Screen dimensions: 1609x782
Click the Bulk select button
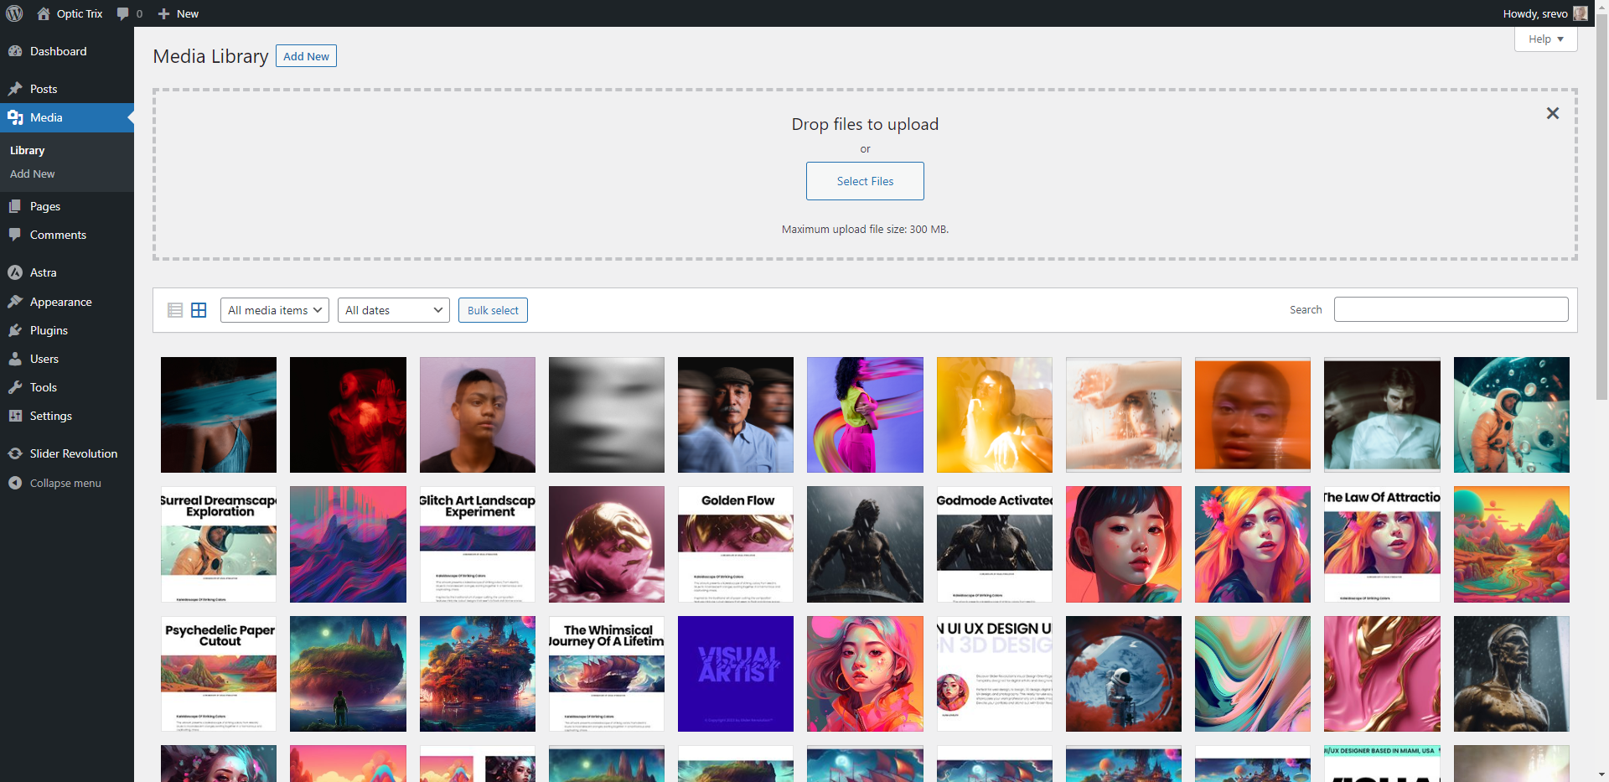tap(493, 310)
